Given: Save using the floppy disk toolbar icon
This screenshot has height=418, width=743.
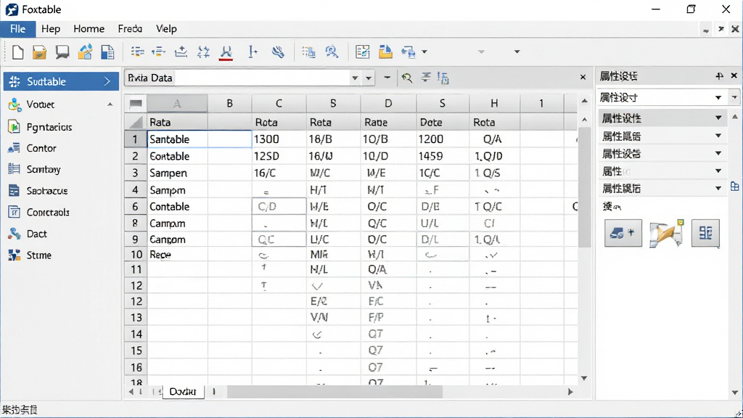Looking at the screenshot, I should click(x=107, y=52).
